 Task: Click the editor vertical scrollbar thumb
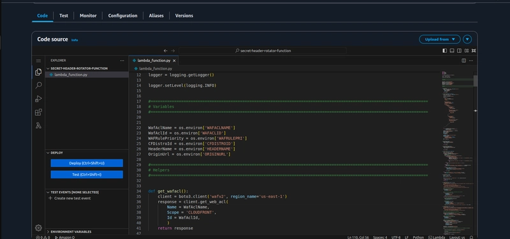[x=475, y=81]
